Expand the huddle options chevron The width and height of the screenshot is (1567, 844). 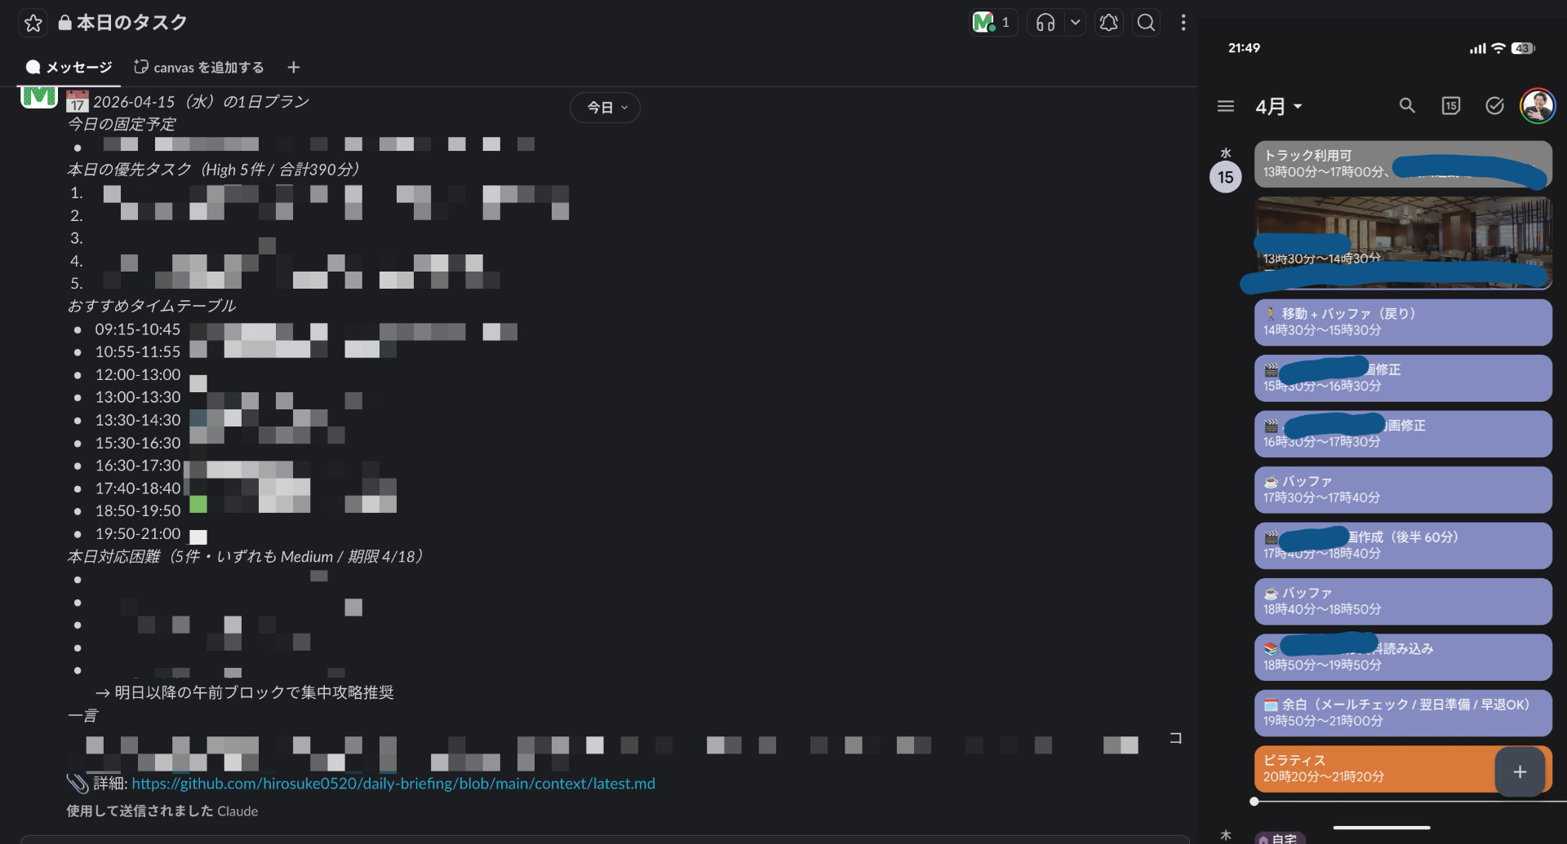[x=1075, y=22]
